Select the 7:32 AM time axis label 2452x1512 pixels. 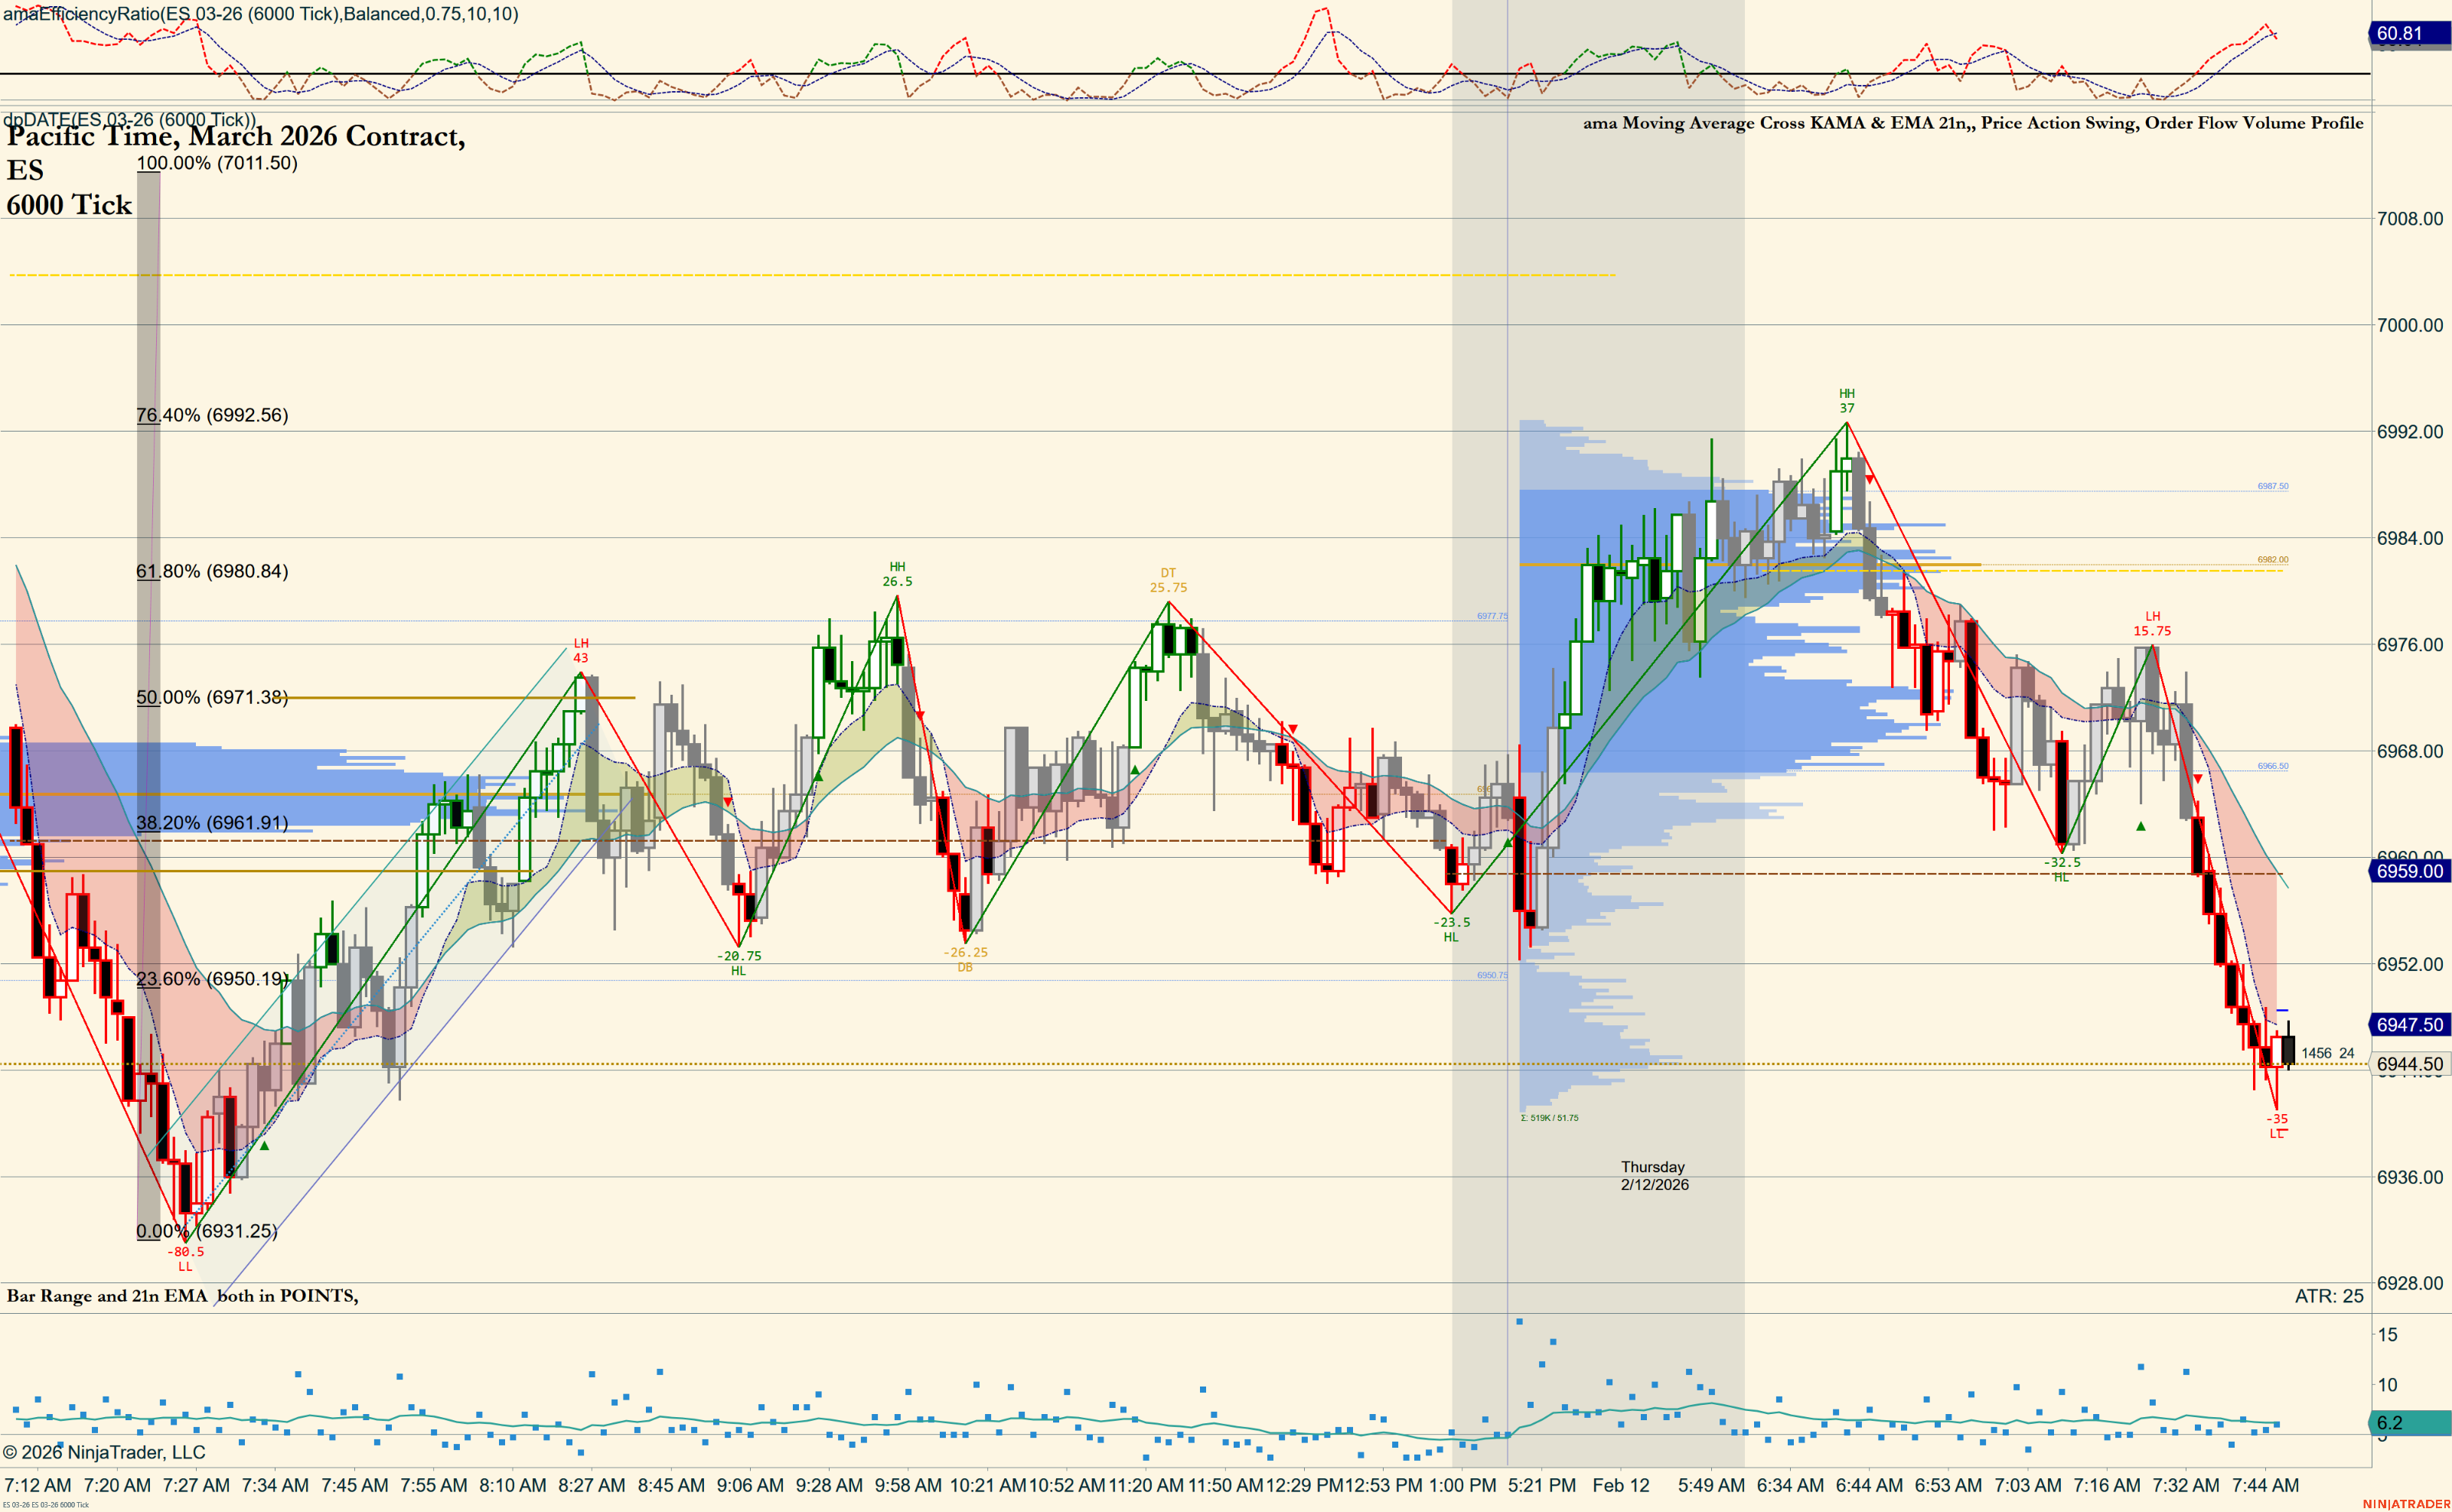[2186, 1486]
